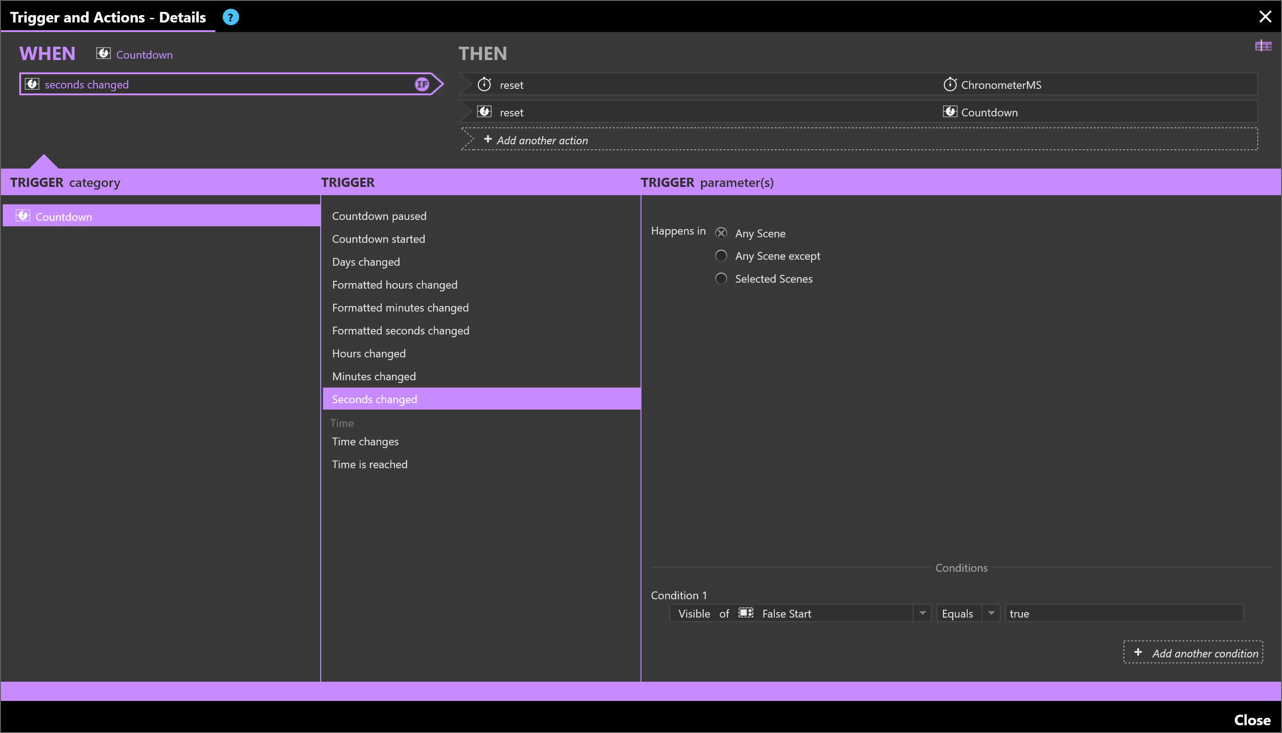This screenshot has height=733, width=1282.
Task: Click the Close button at bottom right
Action: click(1252, 720)
